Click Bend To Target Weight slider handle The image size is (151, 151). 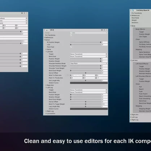(86, 104)
